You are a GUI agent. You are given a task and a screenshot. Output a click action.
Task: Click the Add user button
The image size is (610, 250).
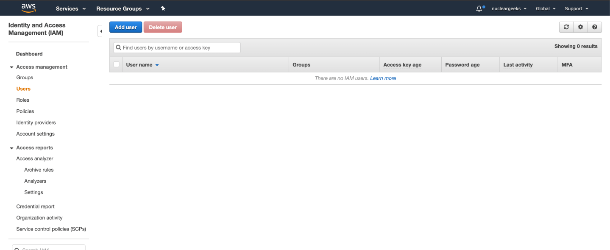[126, 27]
